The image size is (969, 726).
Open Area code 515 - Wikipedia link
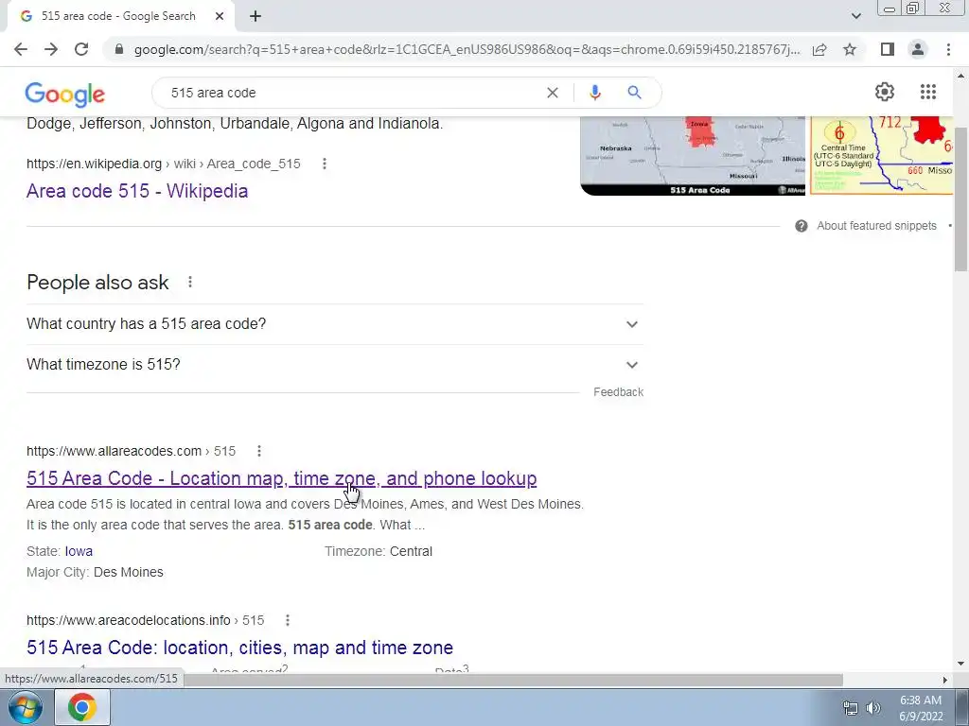click(137, 191)
